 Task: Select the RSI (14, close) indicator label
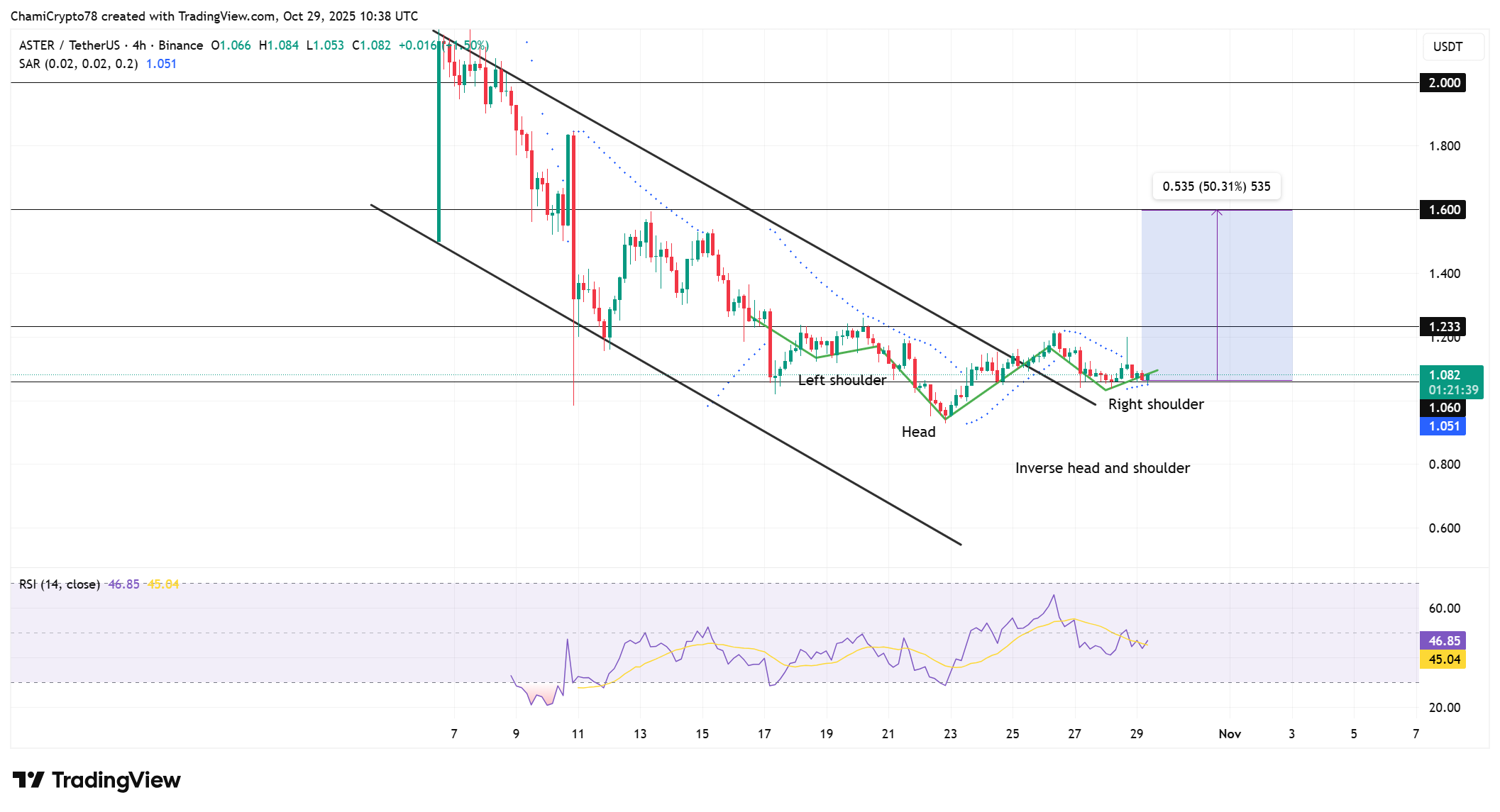tap(59, 584)
